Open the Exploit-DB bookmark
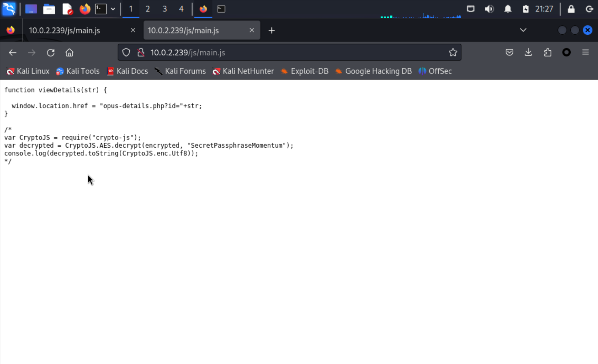 tap(305, 71)
